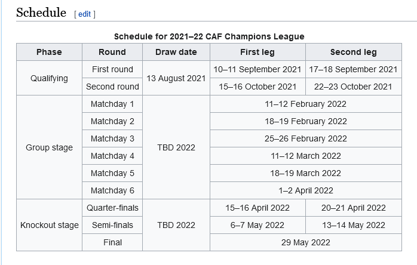Click the Schedule section heading
417x265 pixels.
pos(41,13)
